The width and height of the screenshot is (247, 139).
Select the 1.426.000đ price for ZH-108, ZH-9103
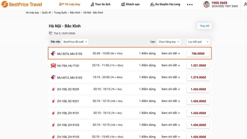tap(198, 125)
